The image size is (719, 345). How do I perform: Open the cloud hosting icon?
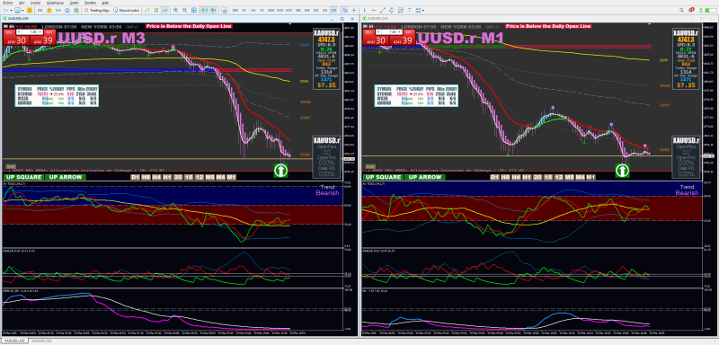point(67,10)
